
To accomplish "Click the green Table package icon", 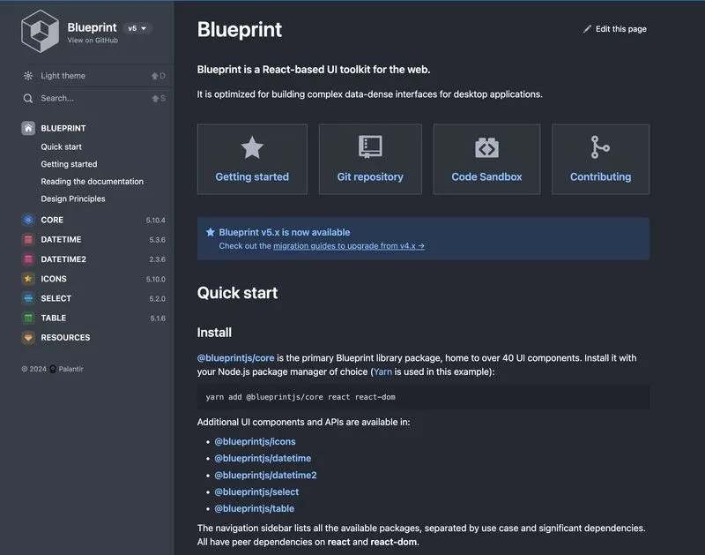I will (x=28, y=318).
